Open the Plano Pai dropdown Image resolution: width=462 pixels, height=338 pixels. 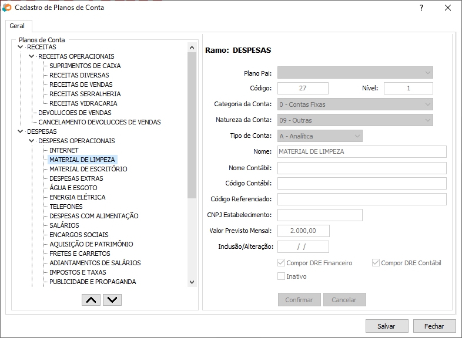pyautogui.click(x=355, y=73)
